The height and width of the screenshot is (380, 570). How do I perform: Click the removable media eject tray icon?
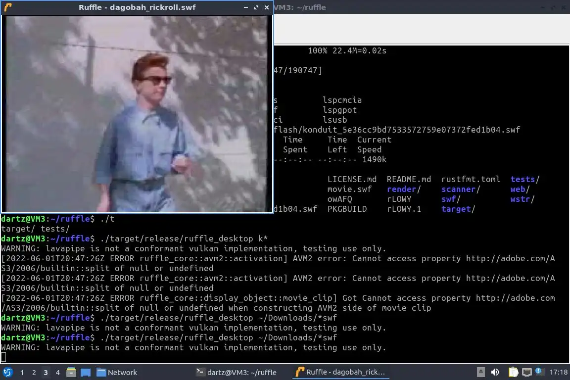(480, 372)
